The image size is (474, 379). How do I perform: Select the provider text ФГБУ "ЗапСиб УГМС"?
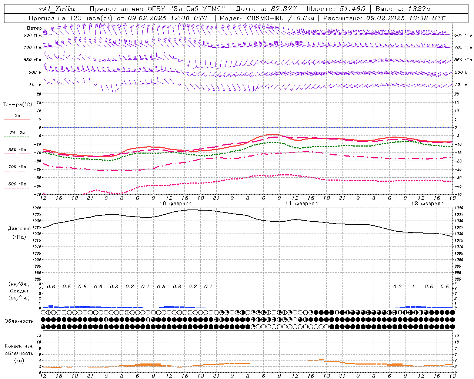[x=186, y=9]
